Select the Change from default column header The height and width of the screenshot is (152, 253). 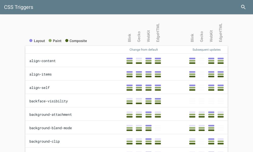[144, 50]
